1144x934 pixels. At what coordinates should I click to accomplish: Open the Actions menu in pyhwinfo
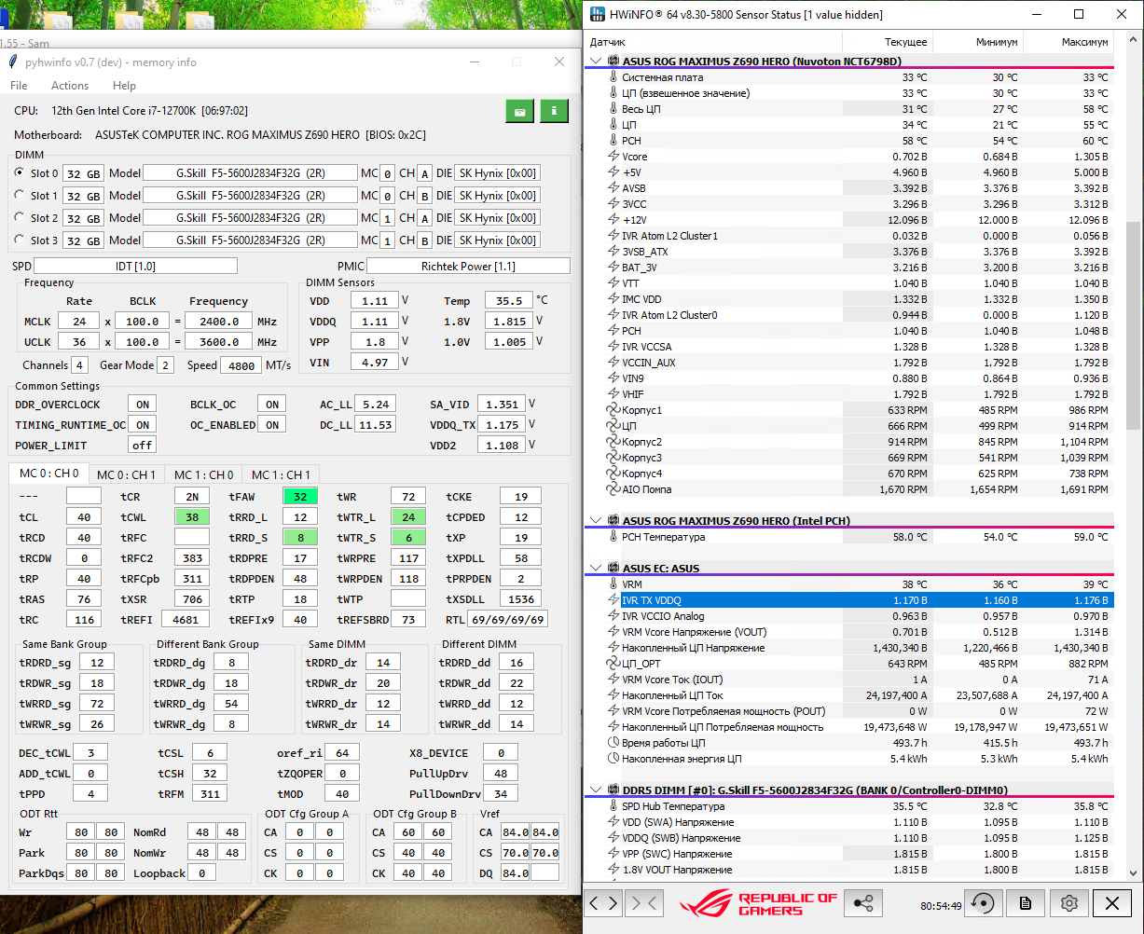(x=70, y=86)
